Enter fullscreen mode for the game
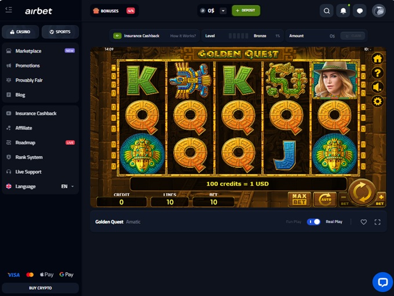 (x=377, y=222)
